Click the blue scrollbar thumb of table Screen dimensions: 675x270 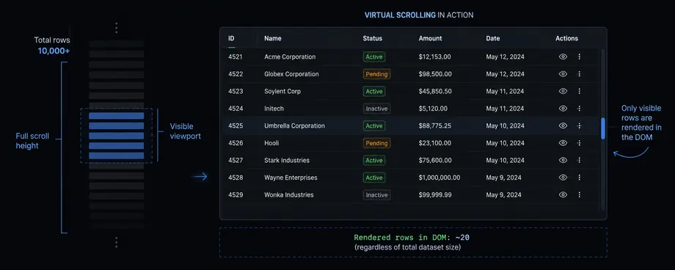[x=602, y=128]
